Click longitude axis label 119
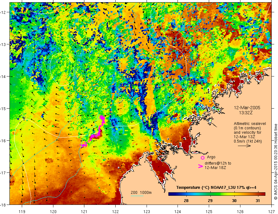The width and height of the screenshot is (278, 214). [22, 212]
